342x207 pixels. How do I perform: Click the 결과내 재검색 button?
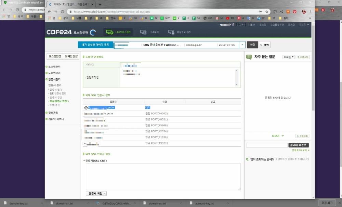(298, 145)
